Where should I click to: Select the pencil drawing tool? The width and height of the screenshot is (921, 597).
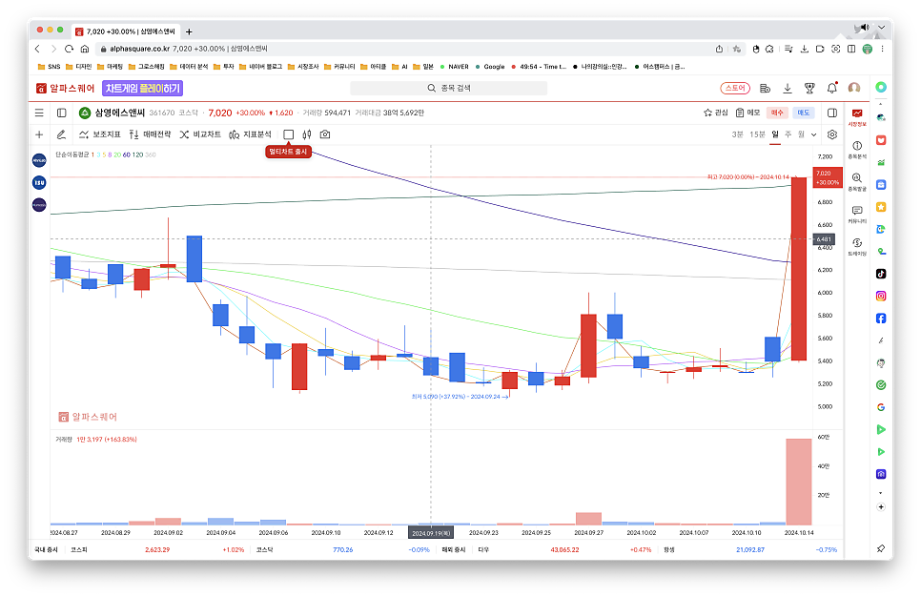click(x=61, y=134)
